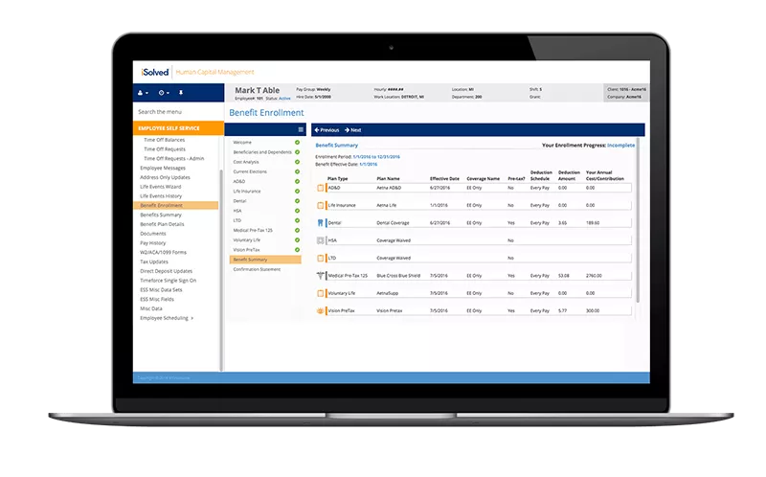The image size is (766, 477).
Task: Open Address Only Updates in sidebar
Action: pyautogui.click(x=165, y=177)
